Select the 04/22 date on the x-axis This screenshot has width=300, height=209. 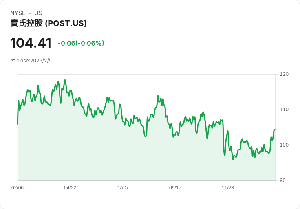pyautogui.click(x=70, y=188)
